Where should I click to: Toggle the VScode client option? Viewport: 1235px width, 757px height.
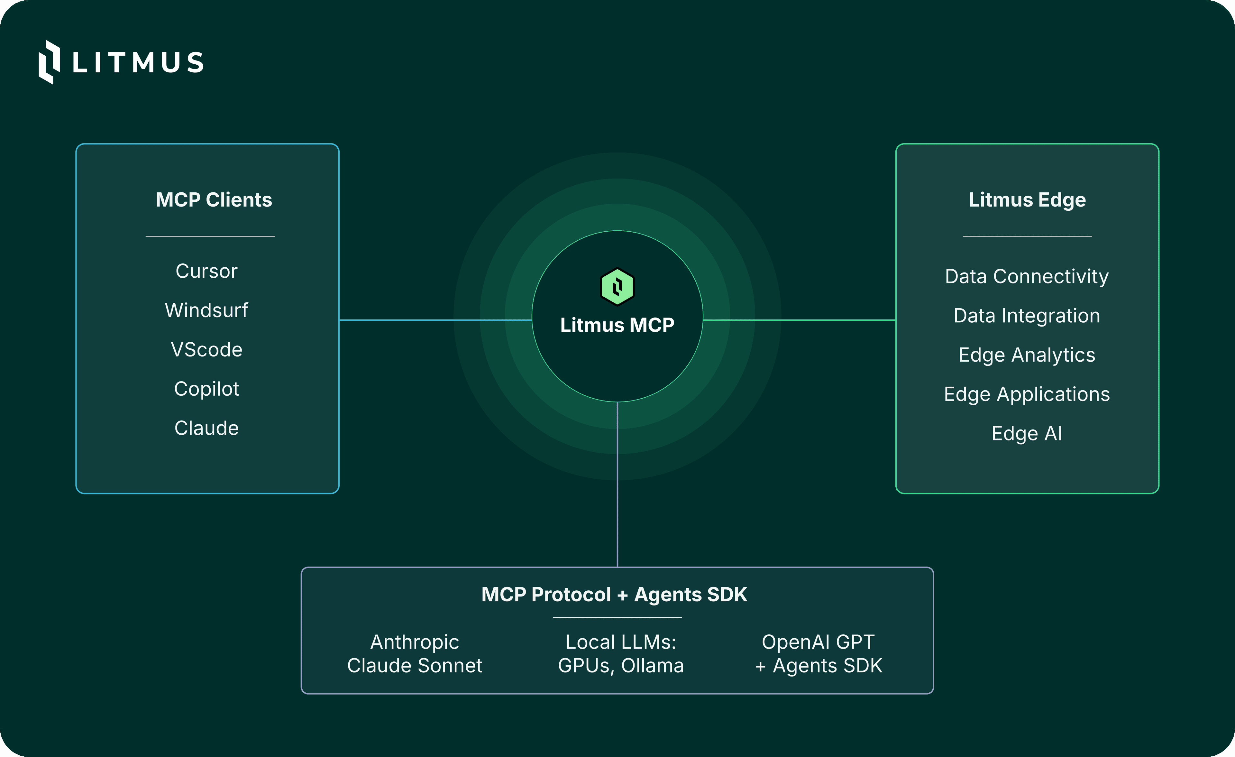click(x=206, y=349)
